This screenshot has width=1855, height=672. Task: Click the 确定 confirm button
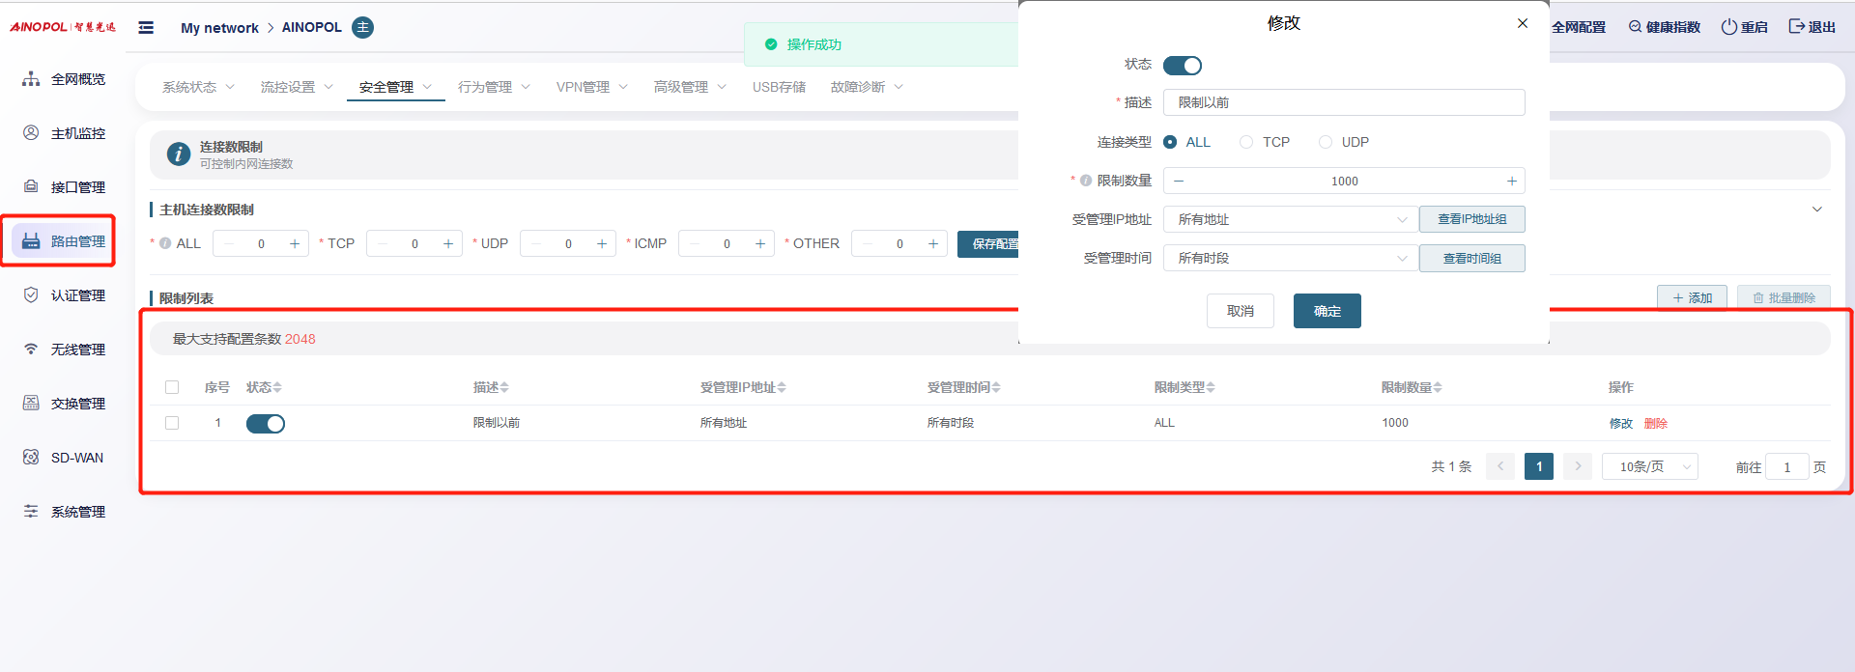coord(1327,311)
